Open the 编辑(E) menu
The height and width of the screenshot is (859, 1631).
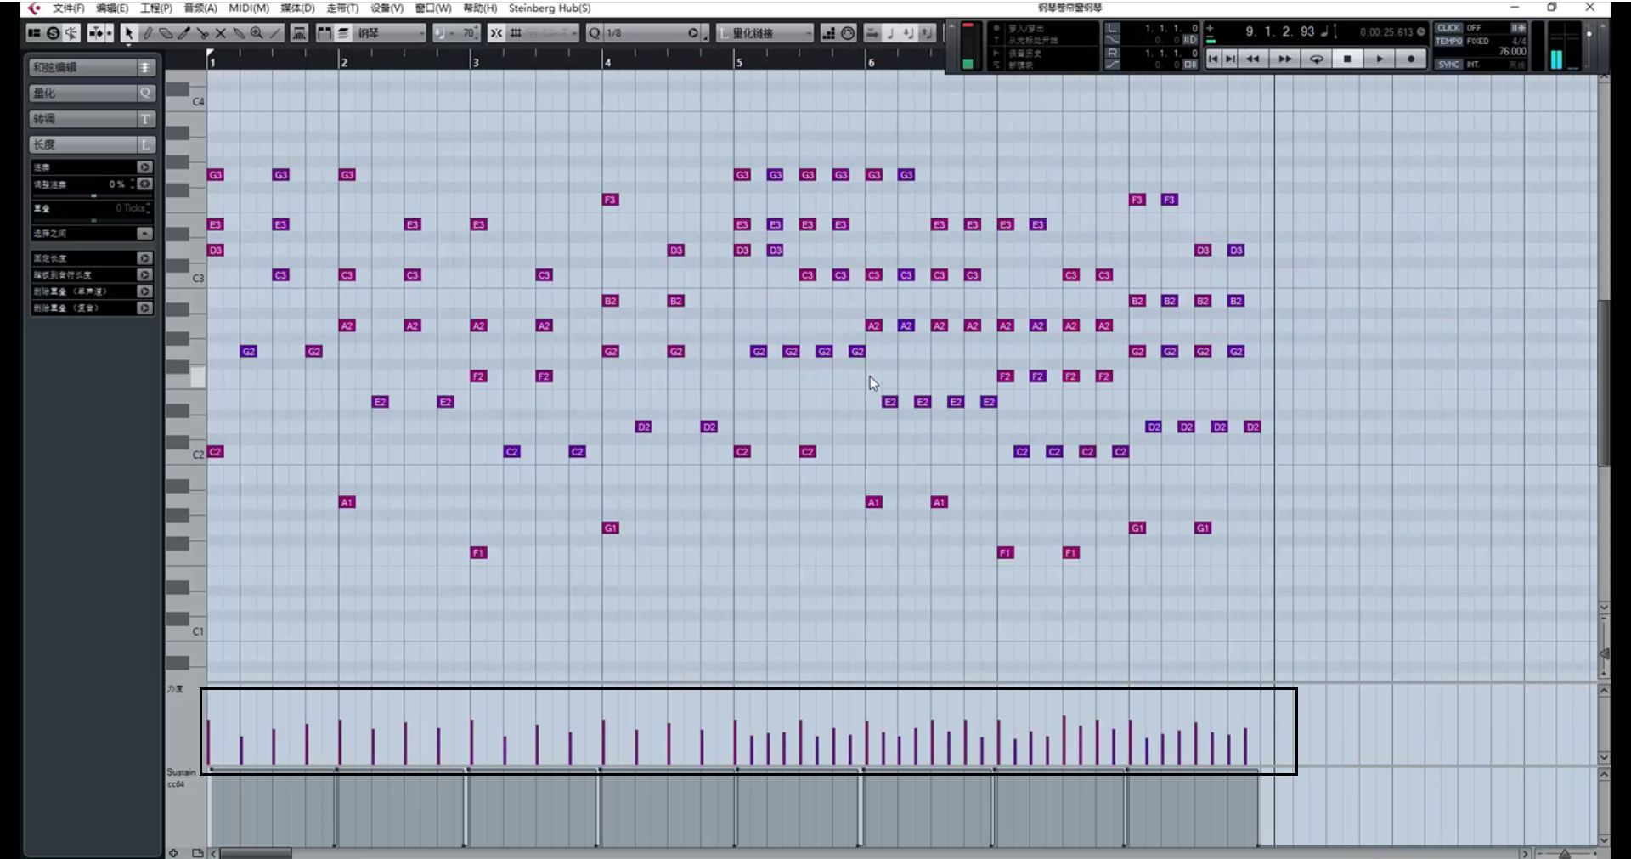[112, 8]
